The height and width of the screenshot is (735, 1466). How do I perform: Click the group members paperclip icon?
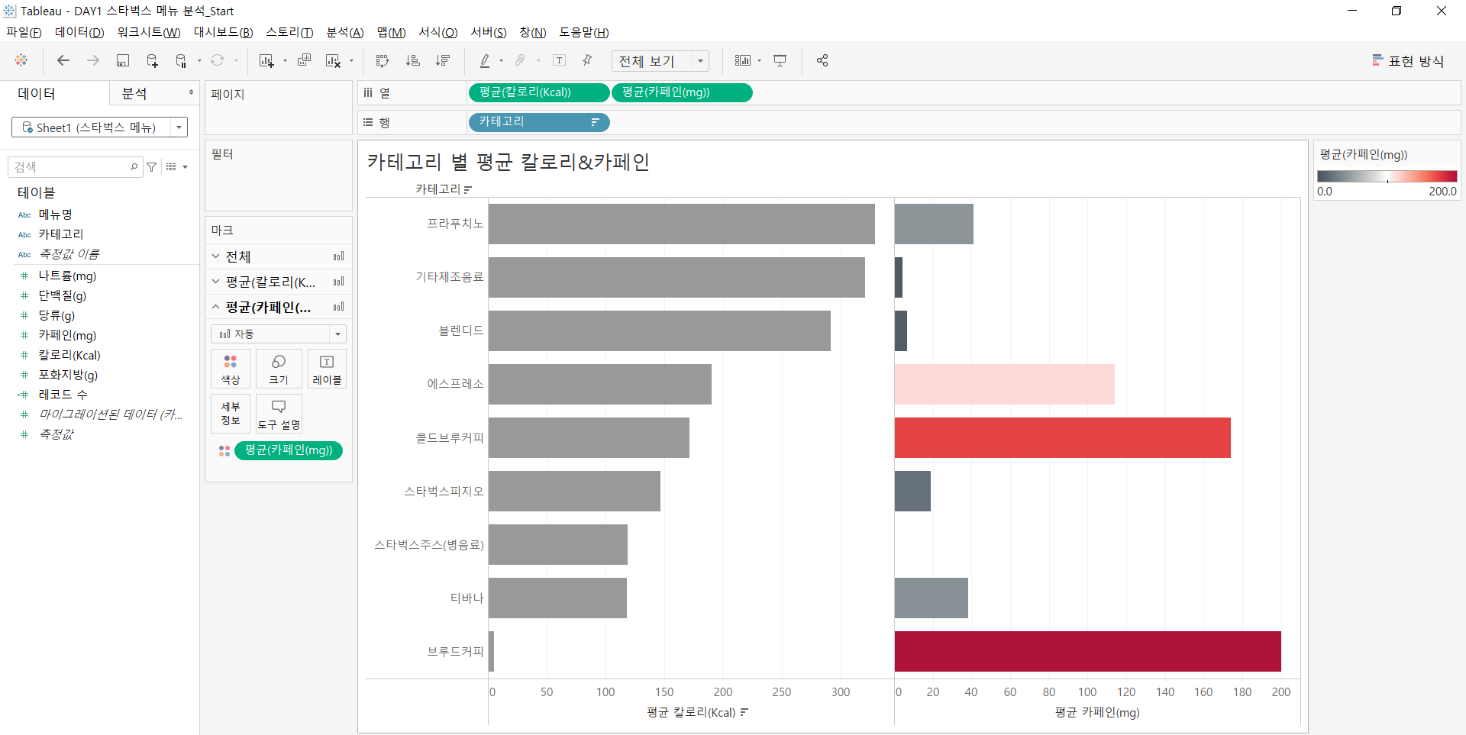click(520, 60)
